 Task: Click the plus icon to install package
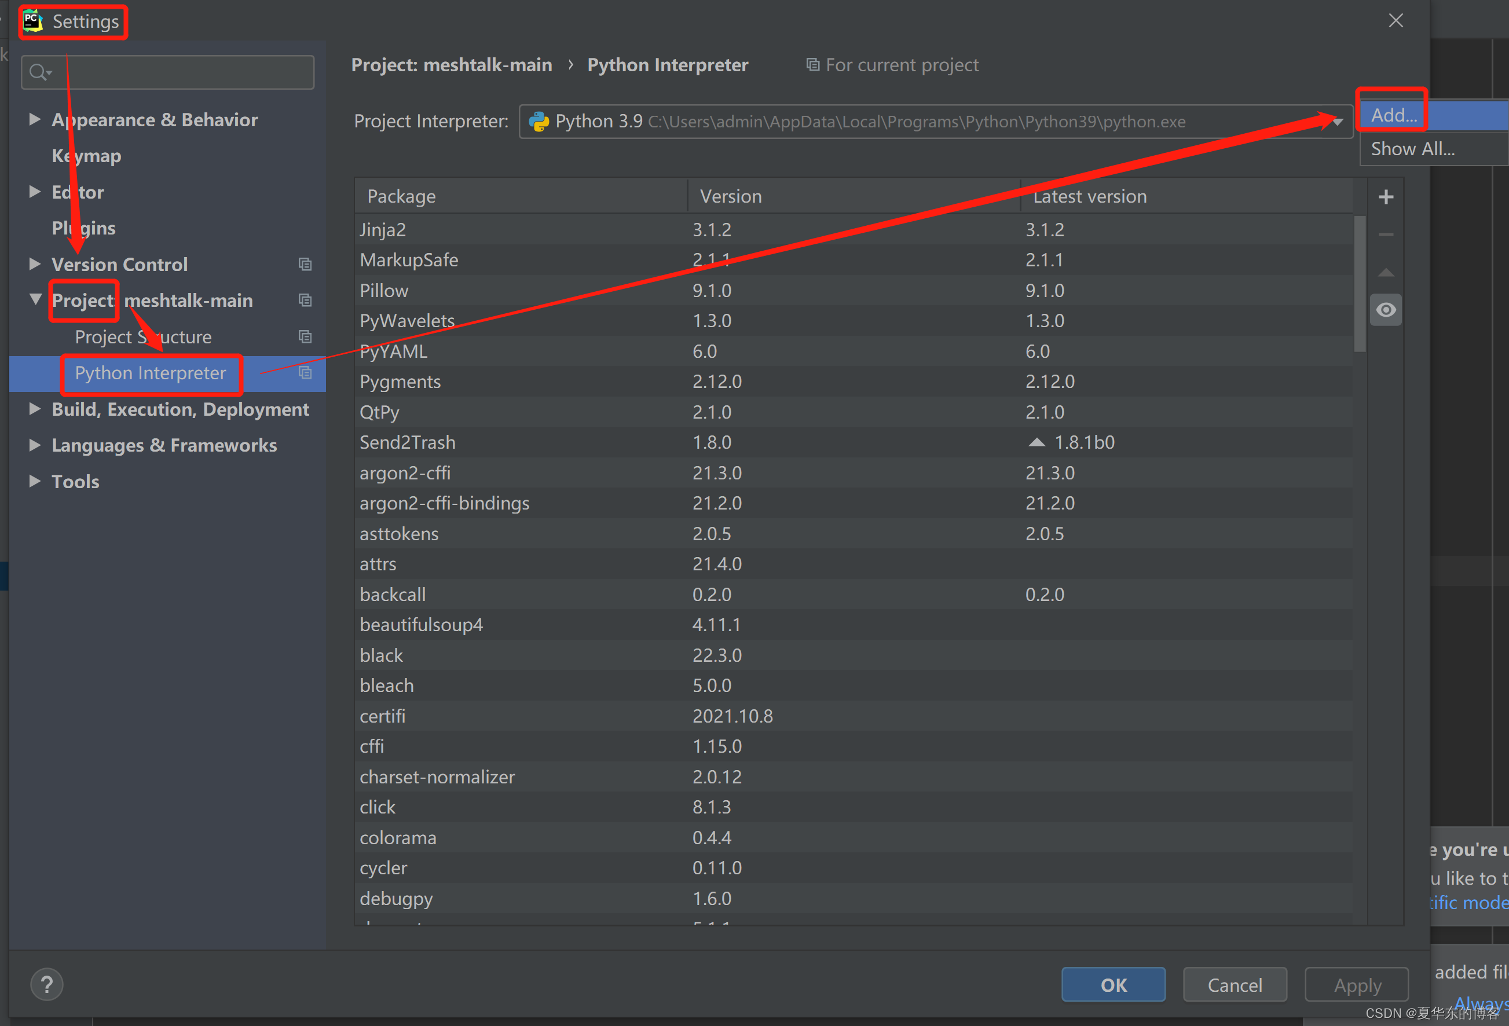coord(1386,197)
